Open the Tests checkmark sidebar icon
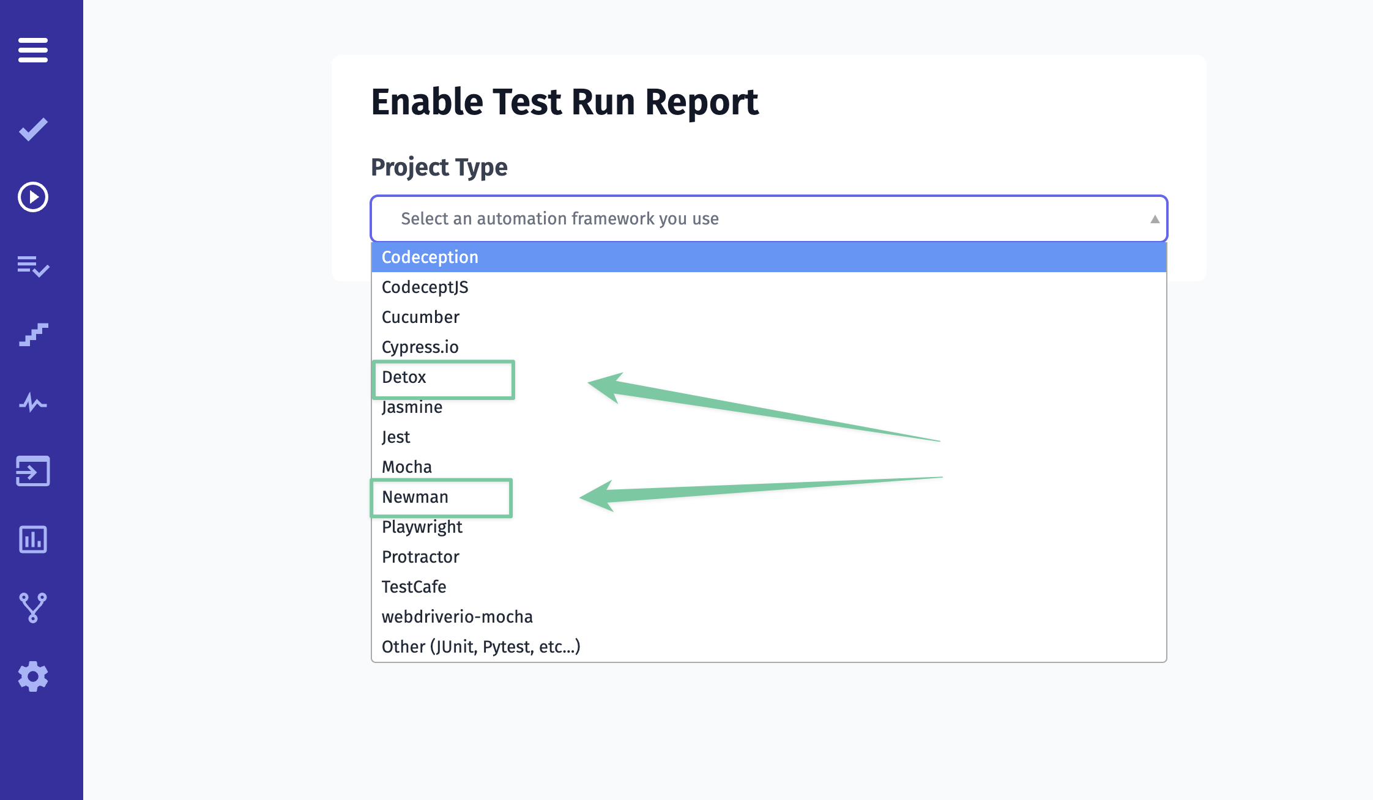 33,129
